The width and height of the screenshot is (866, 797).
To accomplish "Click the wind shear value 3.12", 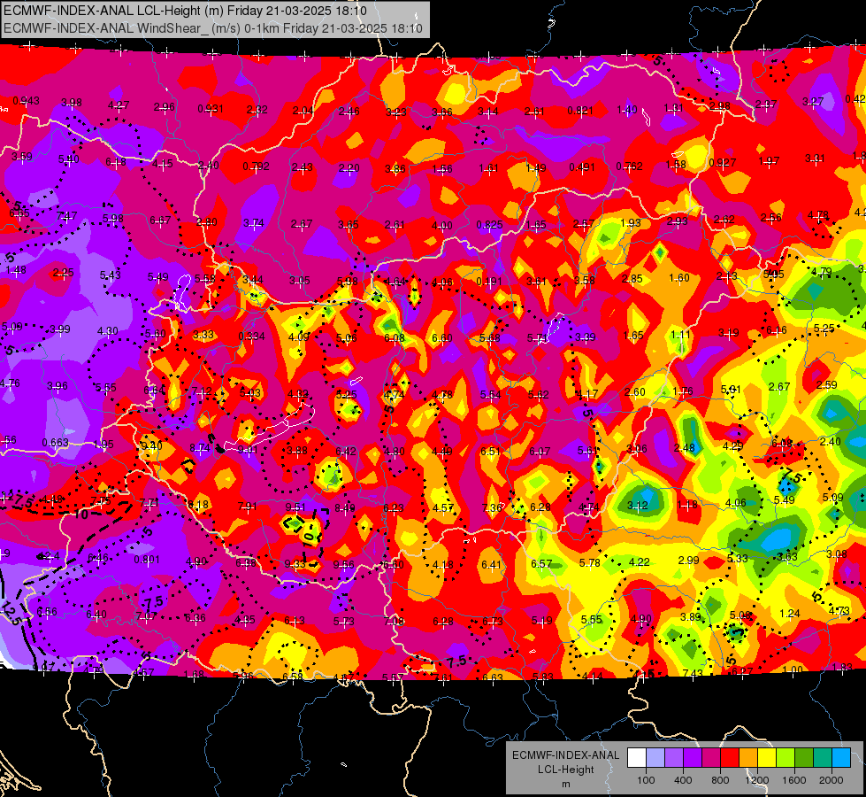I will [x=638, y=505].
